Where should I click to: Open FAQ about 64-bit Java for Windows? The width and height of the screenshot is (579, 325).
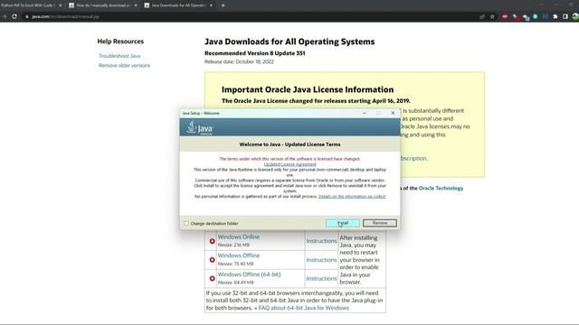click(304, 308)
